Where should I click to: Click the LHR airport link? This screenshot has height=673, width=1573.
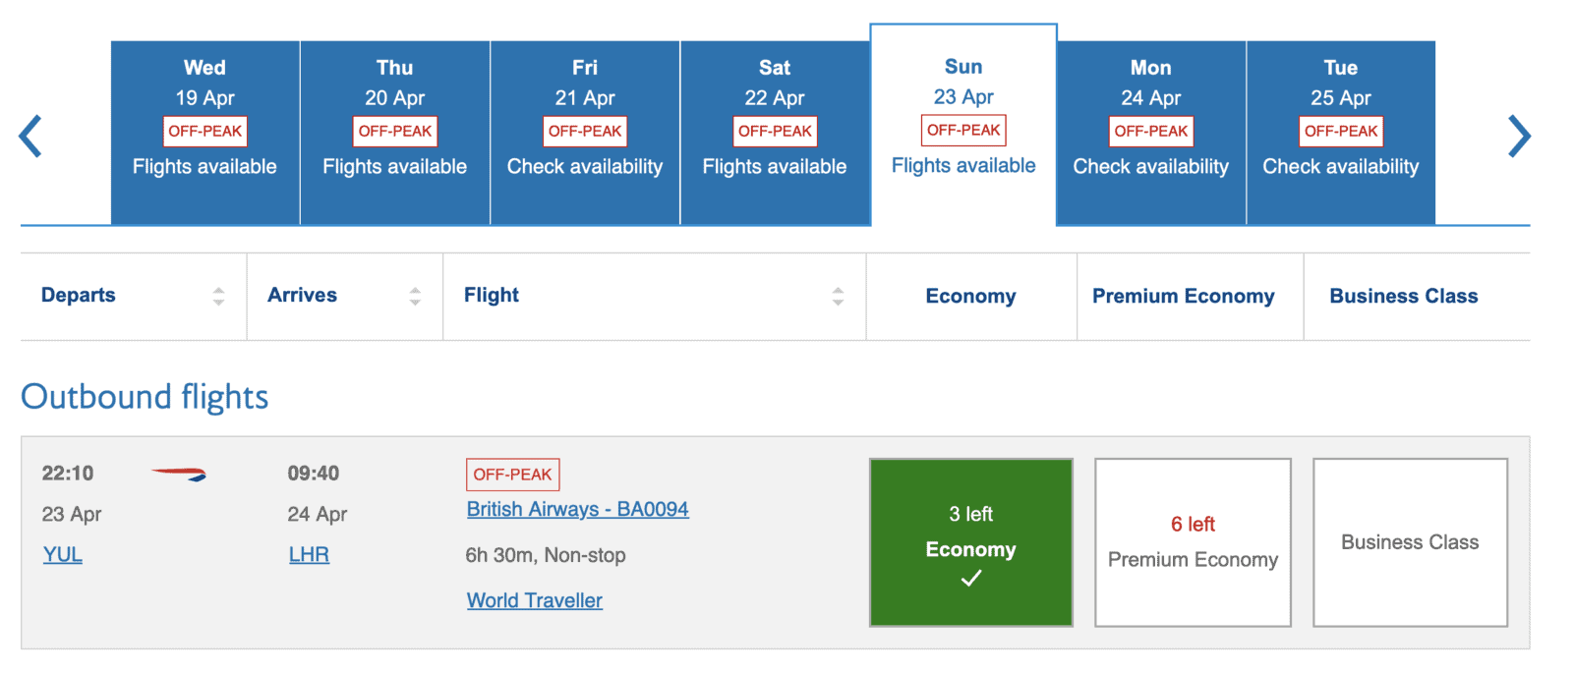pos(309,554)
